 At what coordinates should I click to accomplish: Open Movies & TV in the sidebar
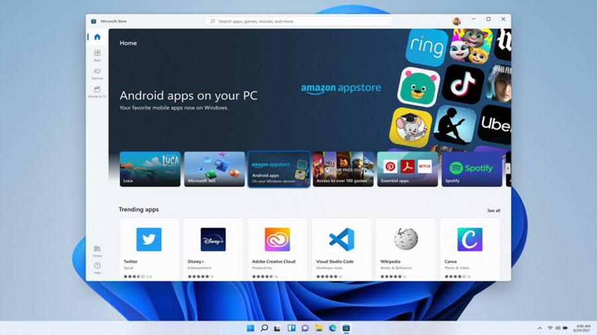coord(97,91)
